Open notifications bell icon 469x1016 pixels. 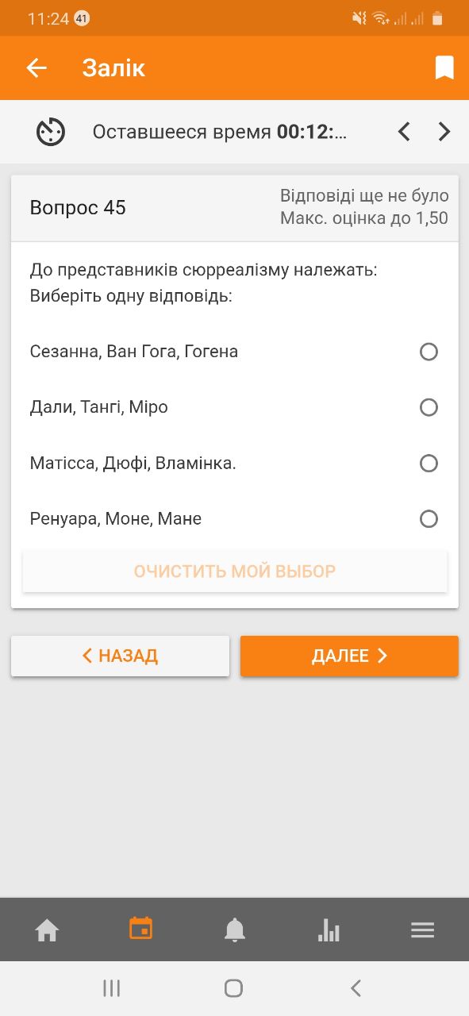(x=235, y=929)
